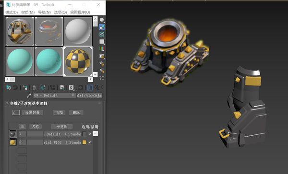Image resolution: width=288 pixels, height=174 pixels.
Task: Click the Multi/Sub-Object material type button
Action: [x=90, y=96]
